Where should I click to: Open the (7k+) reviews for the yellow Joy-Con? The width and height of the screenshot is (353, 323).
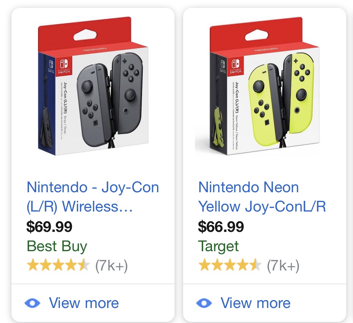pos(283,265)
